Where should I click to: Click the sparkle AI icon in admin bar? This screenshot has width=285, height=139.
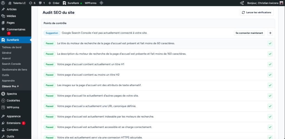242,3
